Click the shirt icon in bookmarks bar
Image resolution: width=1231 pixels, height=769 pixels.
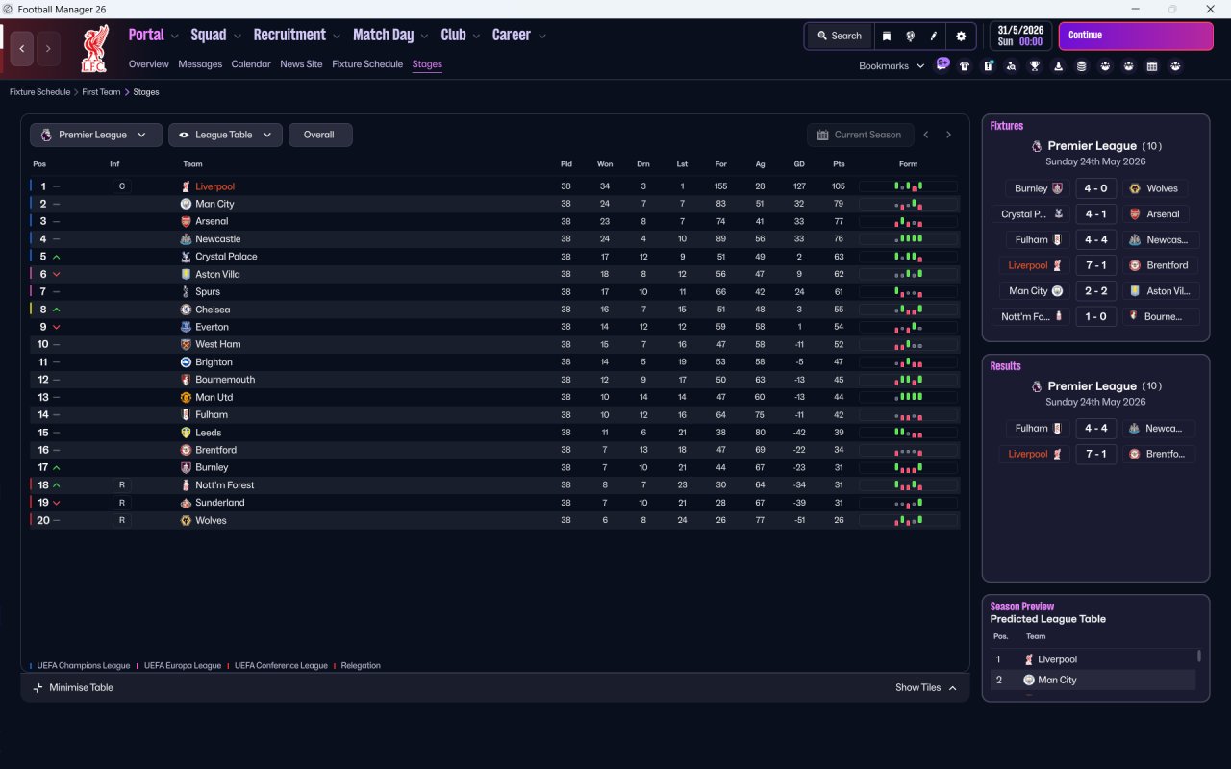coord(965,66)
